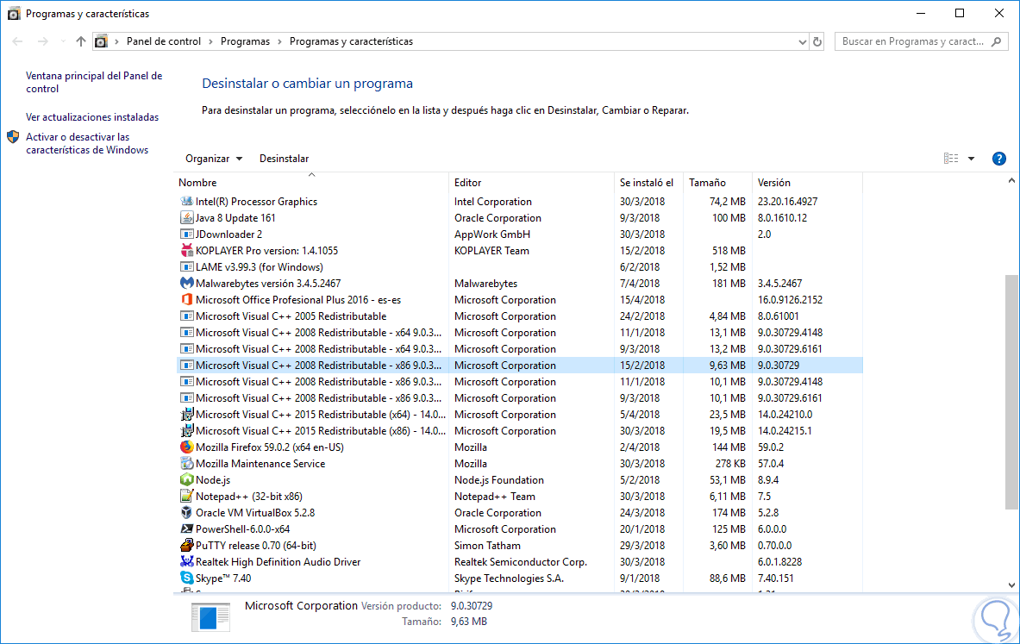Click the Intel Processor Graphics icon
The height and width of the screenshot is (644, 1020).
click(x=187, y=202)
